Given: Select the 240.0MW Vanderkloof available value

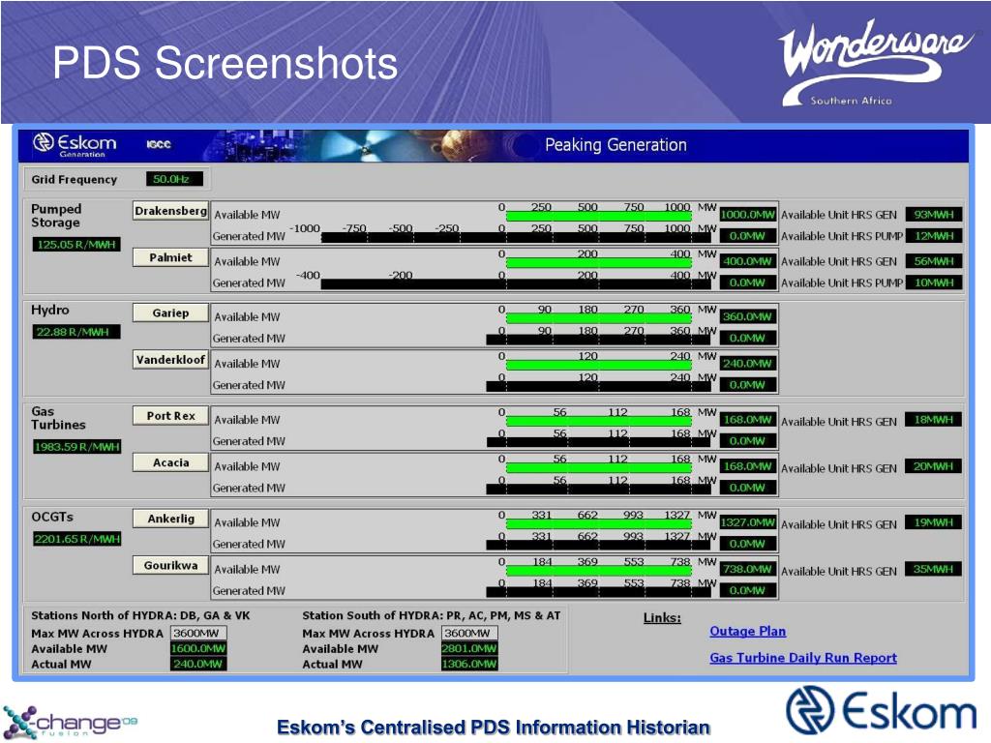Looking at the screenshot, I should 748,364.
